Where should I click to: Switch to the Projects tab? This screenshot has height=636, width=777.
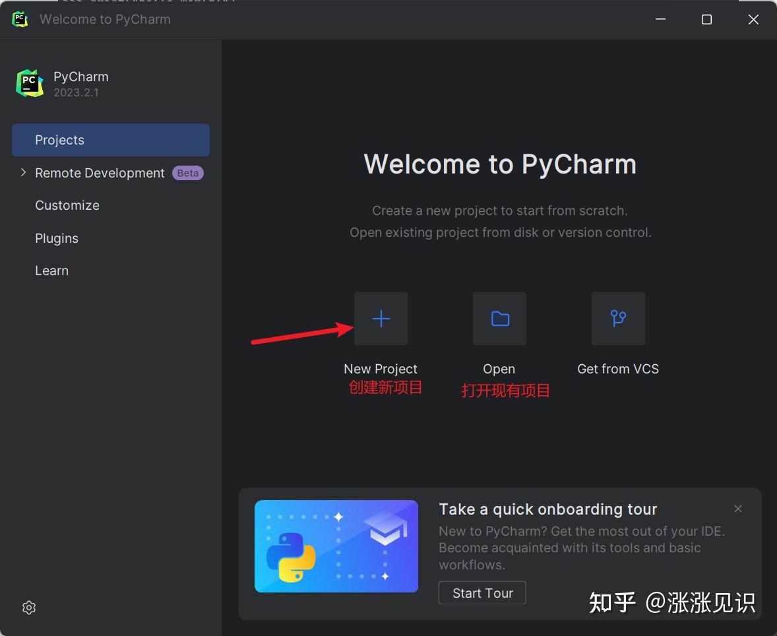pyautogui.click(x=59, y=140)
